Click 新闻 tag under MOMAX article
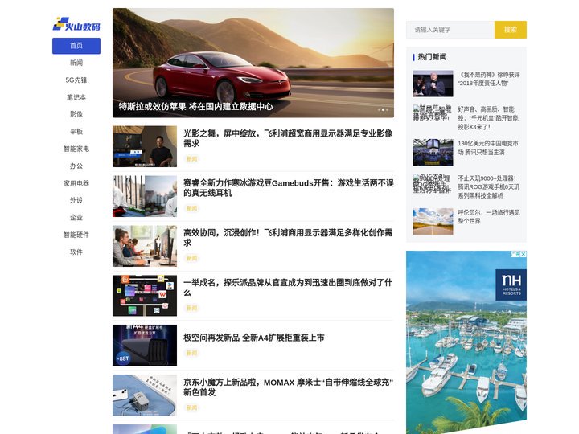The image size is (579, 434). click(191, 407)
